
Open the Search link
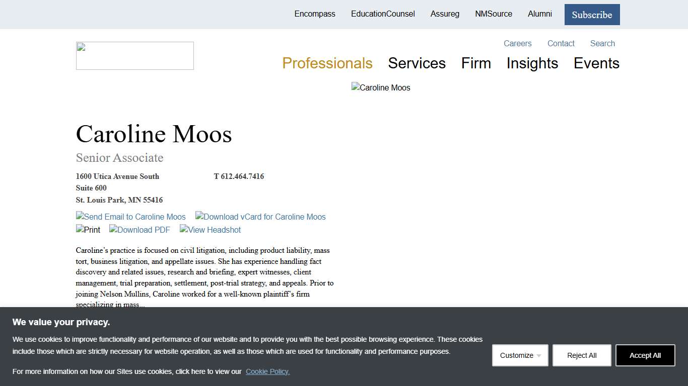(602, 43)
